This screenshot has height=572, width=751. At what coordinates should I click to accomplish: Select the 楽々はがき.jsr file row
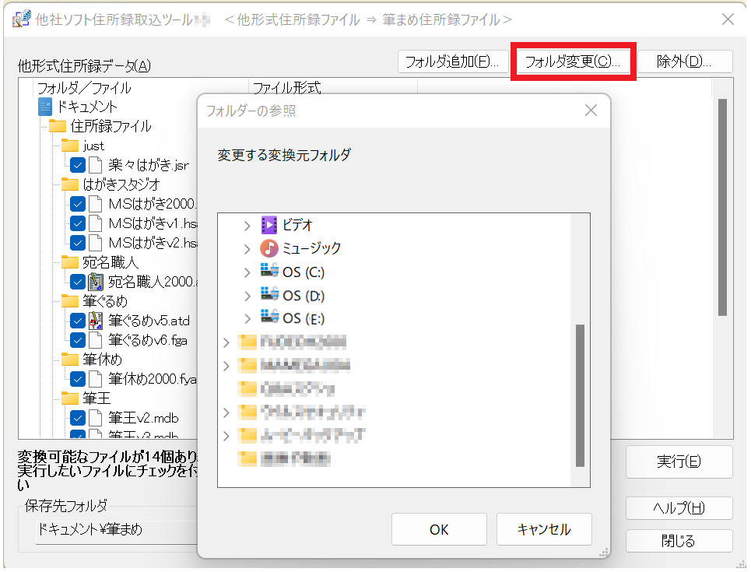point(149,165)
